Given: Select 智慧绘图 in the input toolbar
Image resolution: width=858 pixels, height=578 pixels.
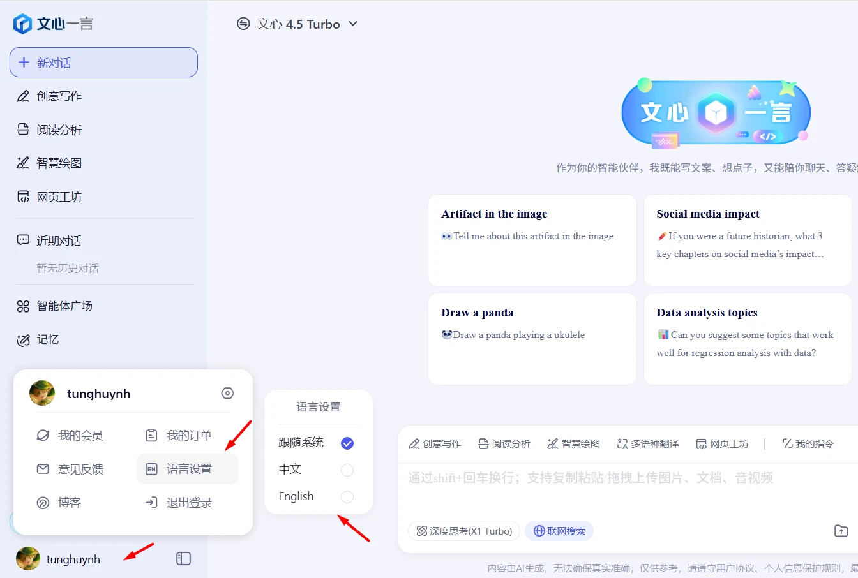Looking at the screenshot, I should point(573,444).
